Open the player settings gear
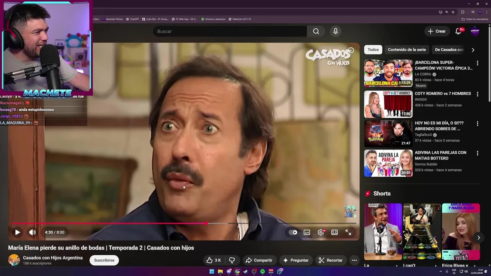Screen dimensions: 491x276 coord(321,232)
